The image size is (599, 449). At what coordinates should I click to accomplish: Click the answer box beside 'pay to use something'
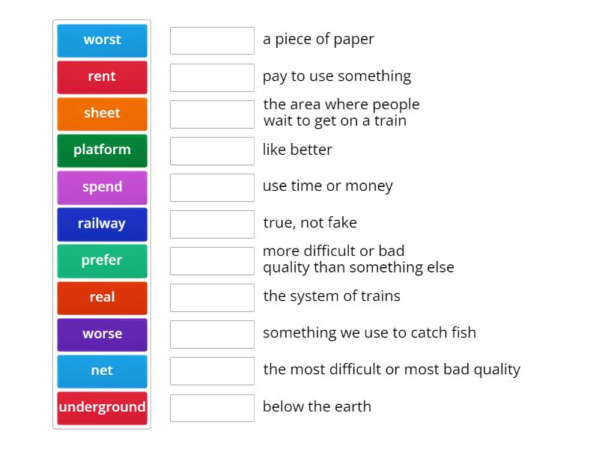(x=212, y=77)
